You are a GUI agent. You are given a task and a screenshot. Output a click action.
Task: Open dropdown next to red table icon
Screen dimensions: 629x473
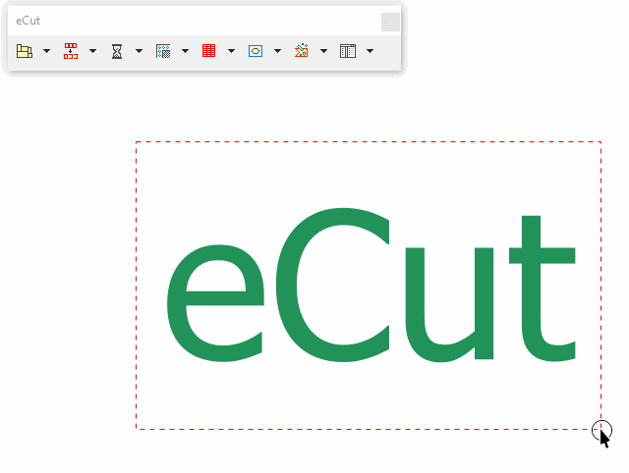tap(231, 51)
